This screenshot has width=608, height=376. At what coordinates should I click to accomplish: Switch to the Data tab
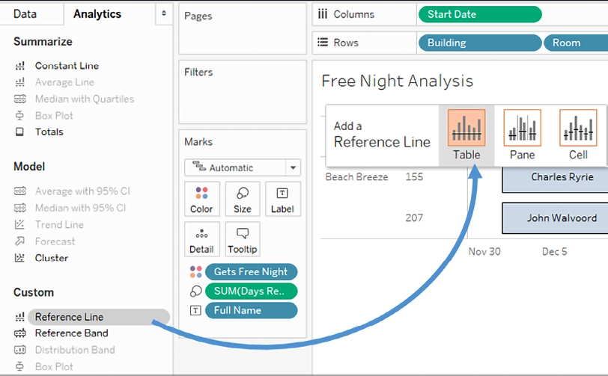point(25,14)
